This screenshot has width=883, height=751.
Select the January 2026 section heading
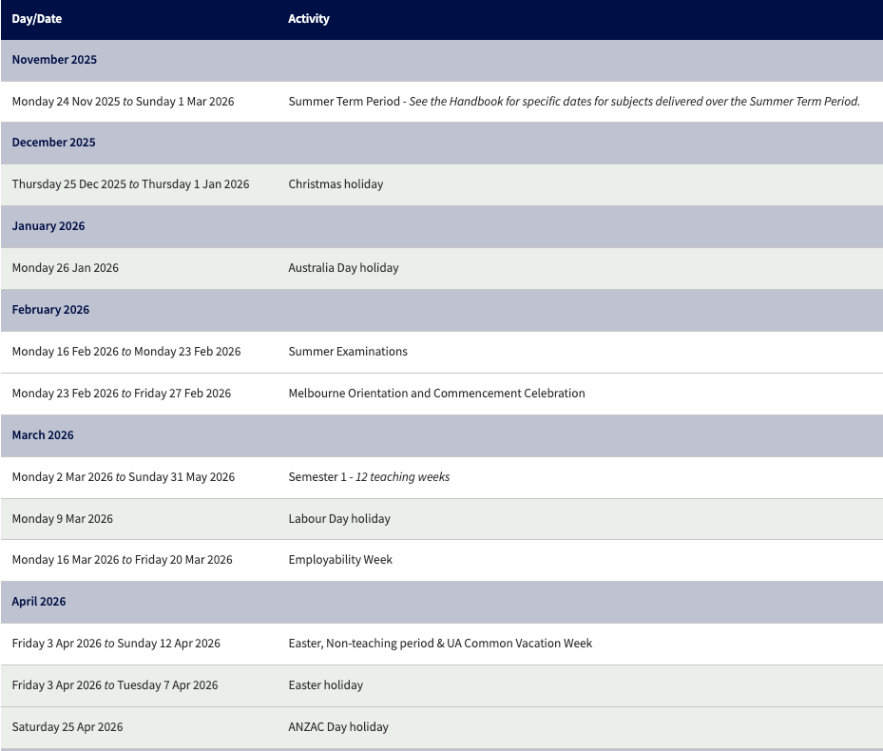[48, 226]
